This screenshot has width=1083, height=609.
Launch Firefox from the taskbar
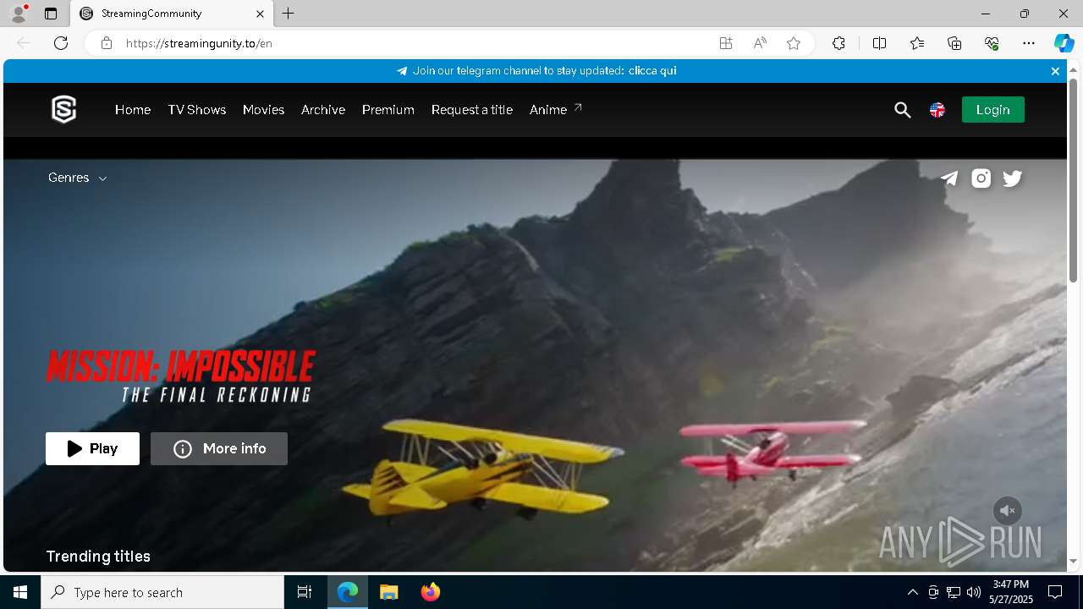click(x=431, y=592)
